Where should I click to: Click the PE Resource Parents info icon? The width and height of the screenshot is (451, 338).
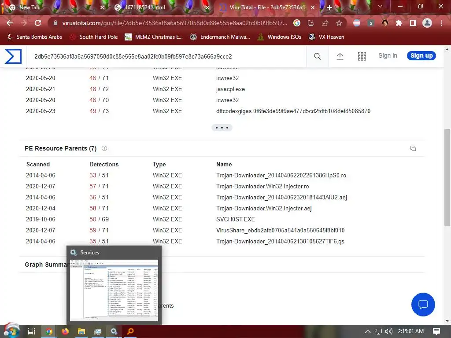[x=104, y=148]
